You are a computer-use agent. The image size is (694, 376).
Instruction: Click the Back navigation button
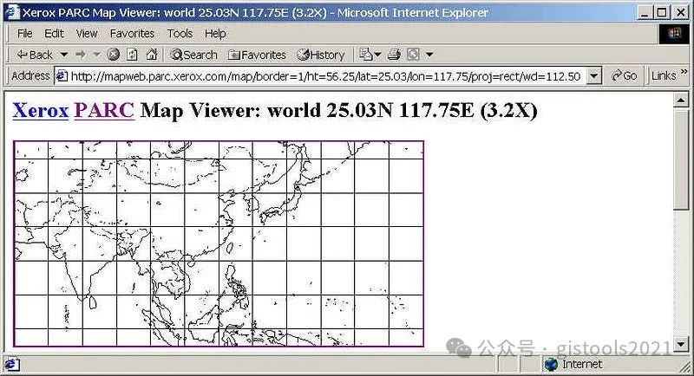[x=35, y=55]
